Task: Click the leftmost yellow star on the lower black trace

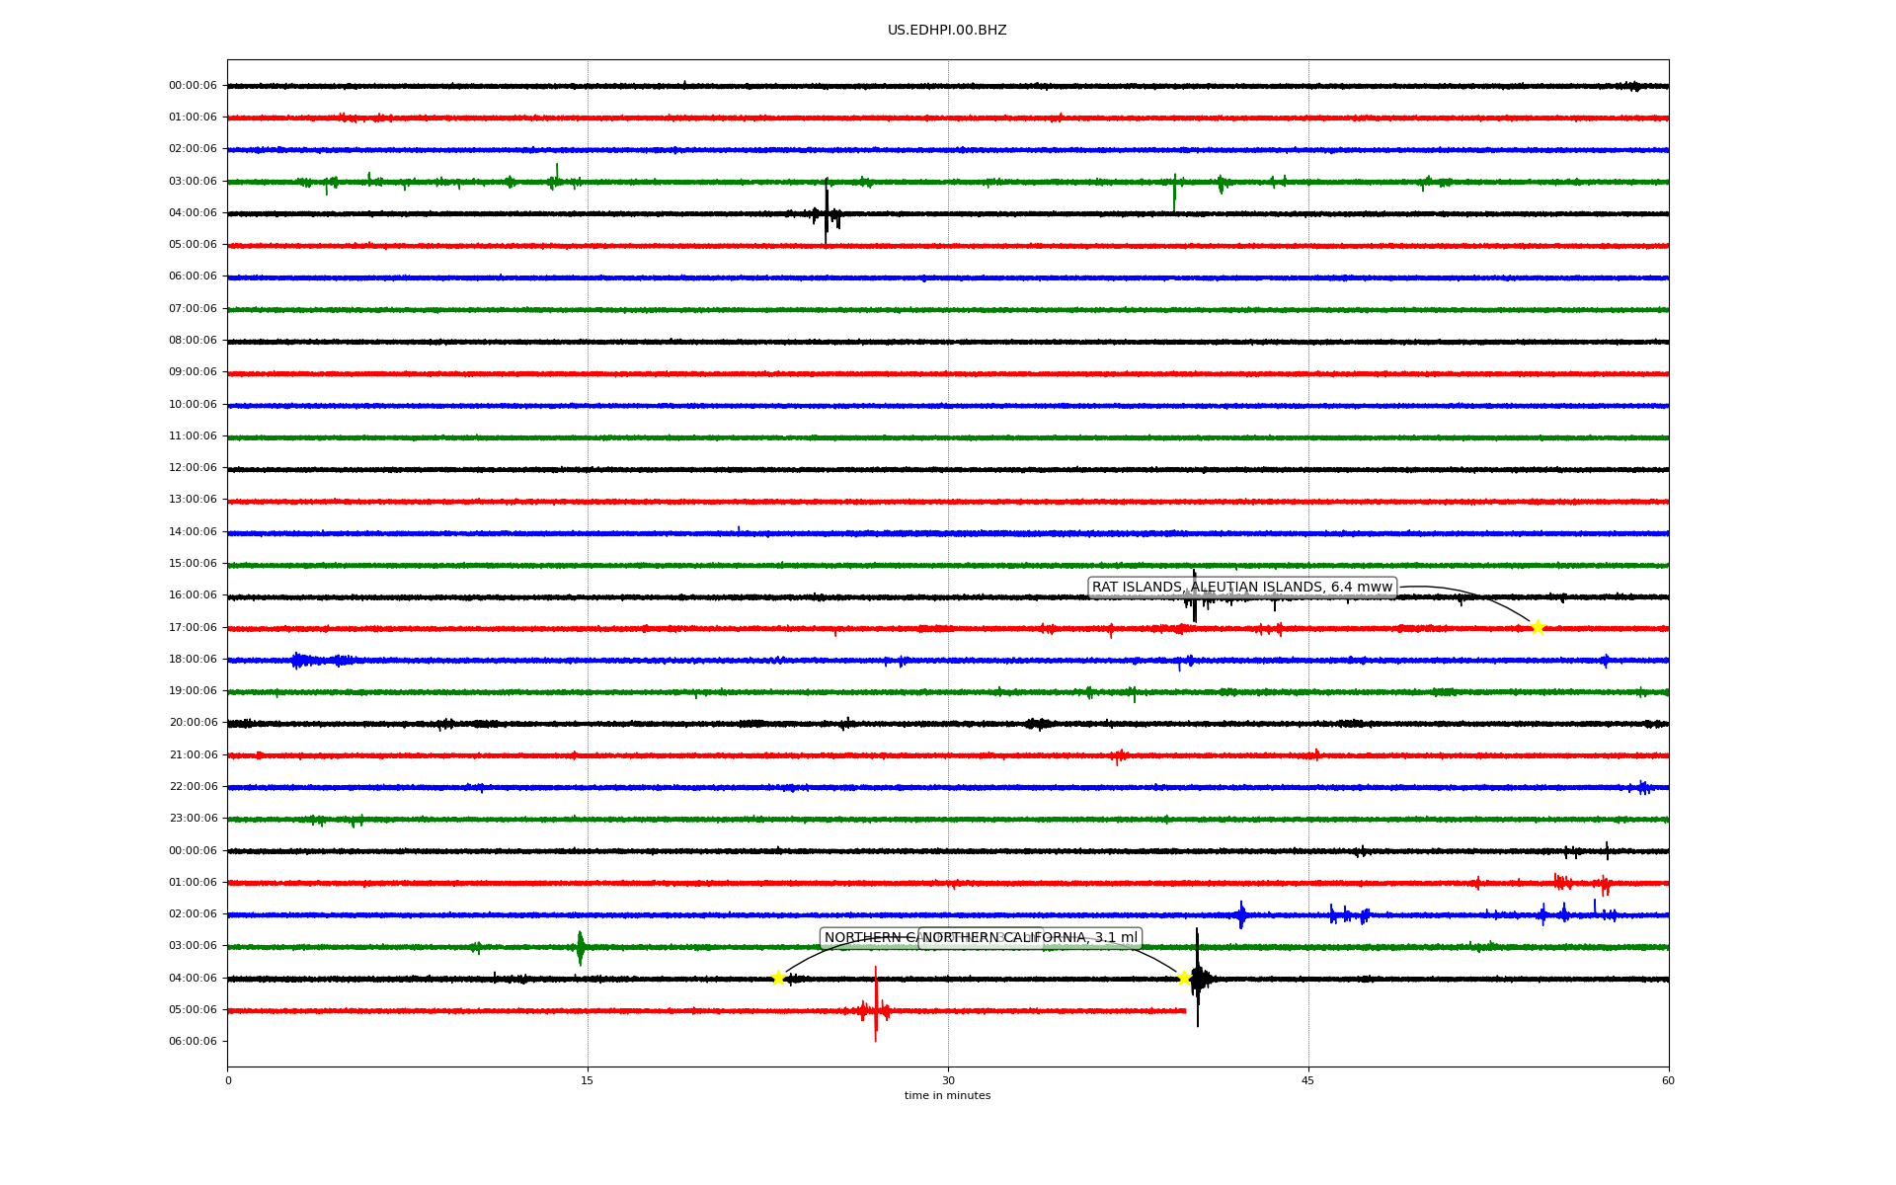Action: [778, 978]
